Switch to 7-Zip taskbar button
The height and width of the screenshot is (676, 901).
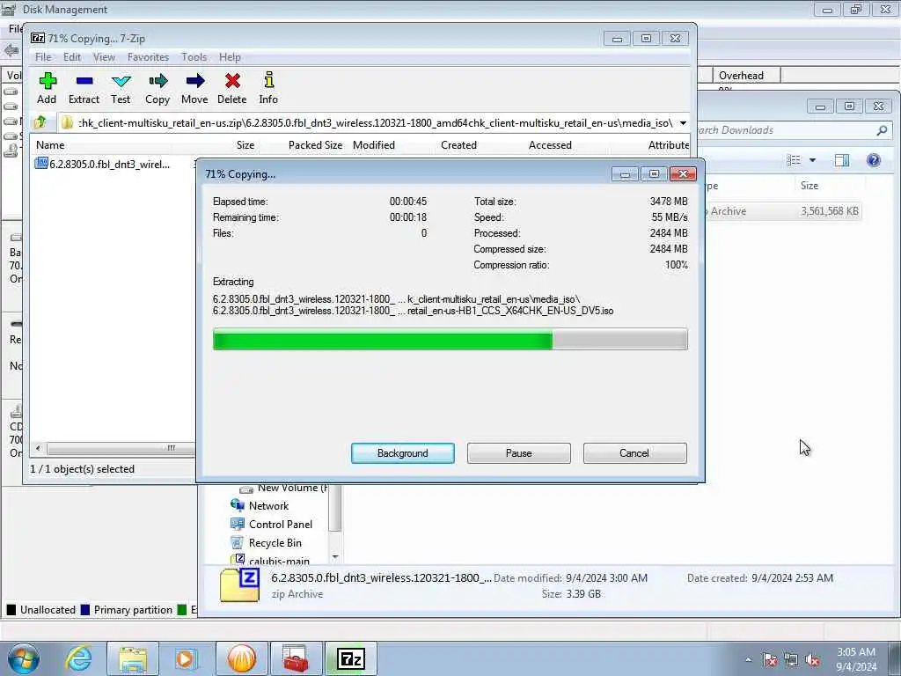pyautogui.click(x=351, y=658)
